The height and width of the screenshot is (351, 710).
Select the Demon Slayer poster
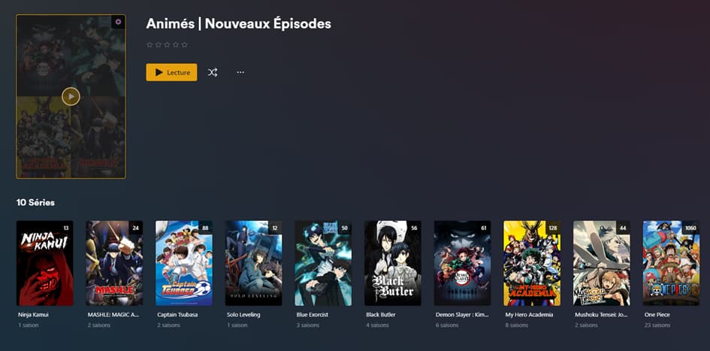coord(462,263)
